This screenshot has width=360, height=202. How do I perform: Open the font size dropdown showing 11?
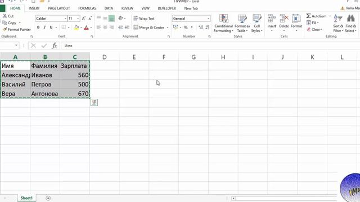pyautogui.click(x=78, y=19)
